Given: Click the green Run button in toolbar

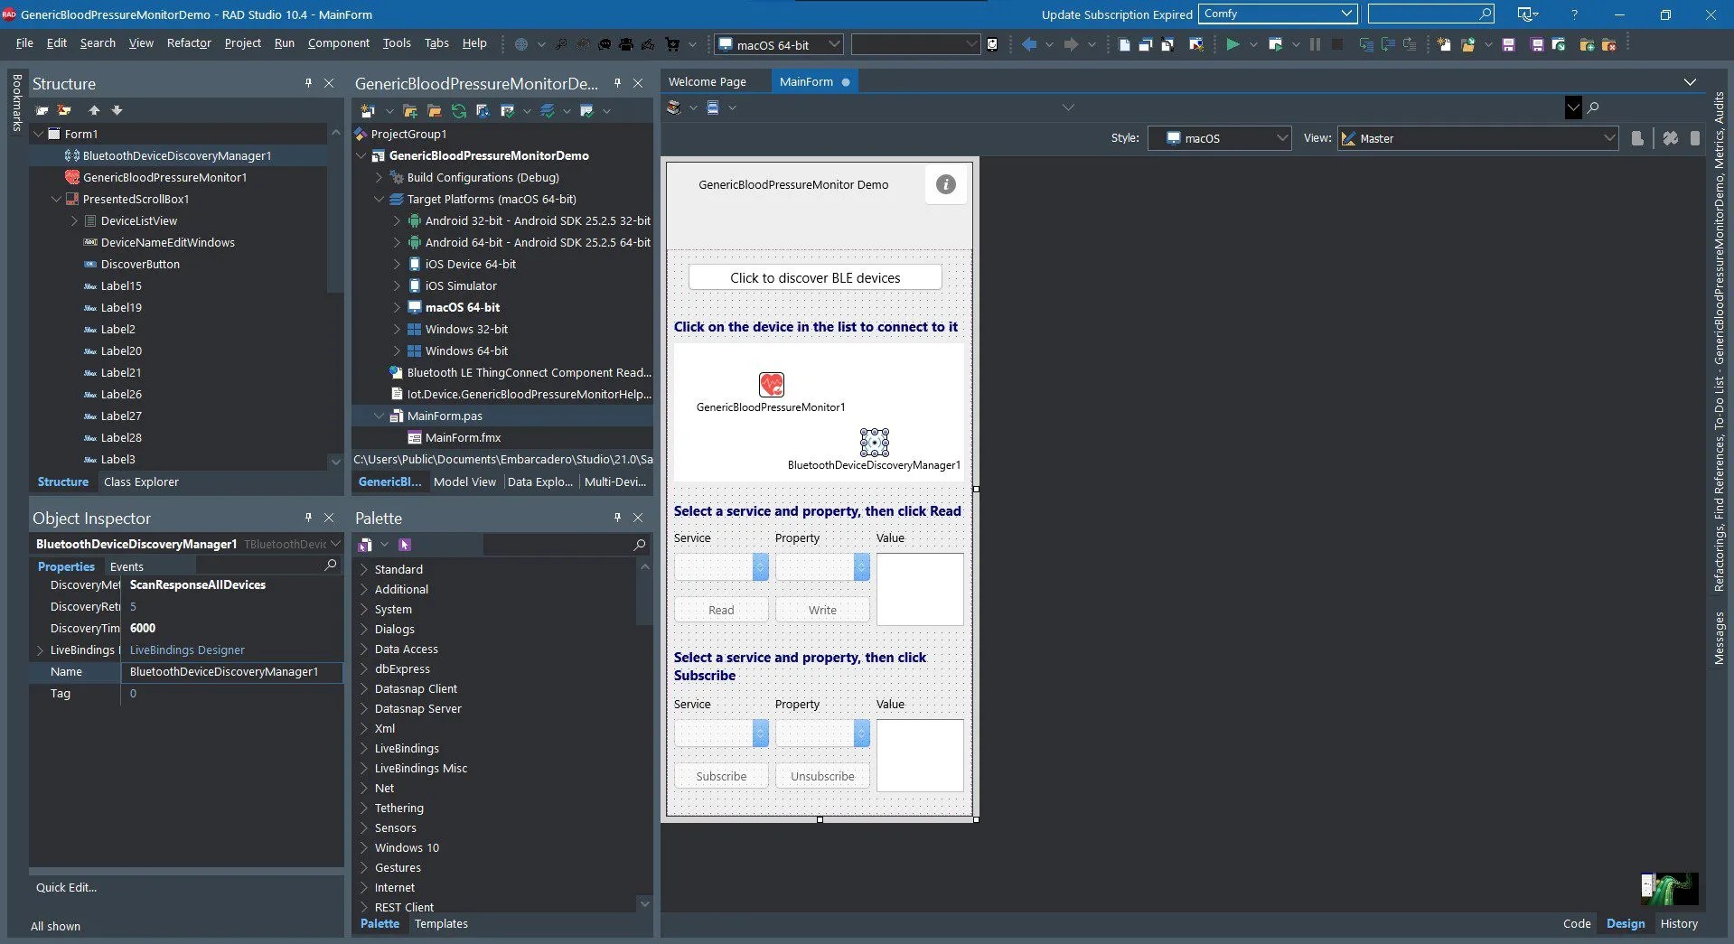Looking at the screenshot, I should (x=1232, y=44).
